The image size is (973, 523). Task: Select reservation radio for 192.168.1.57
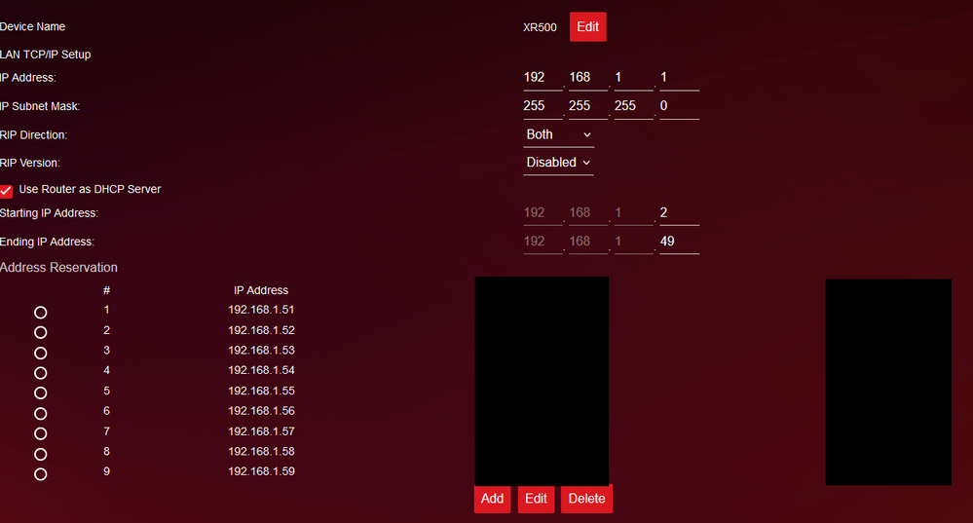pos(40,433)
